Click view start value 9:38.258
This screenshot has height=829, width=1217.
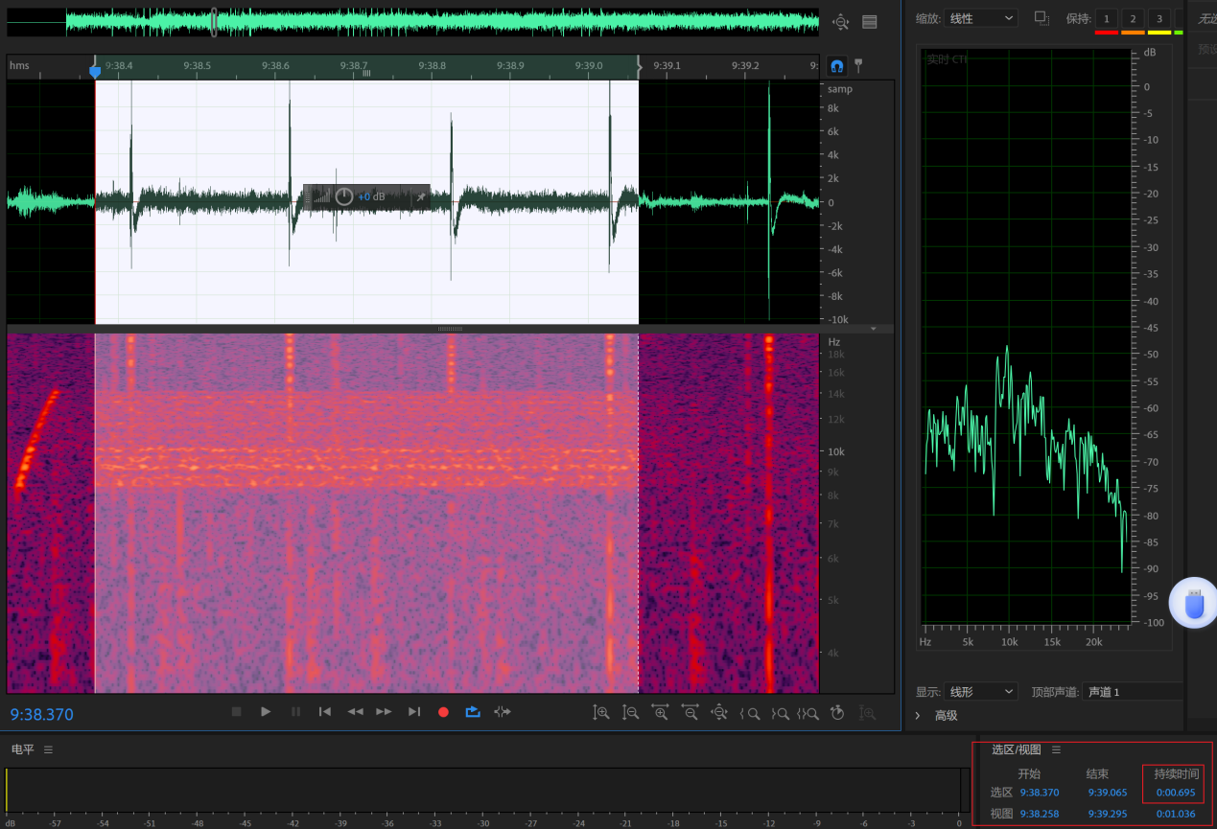[1040, 814]
